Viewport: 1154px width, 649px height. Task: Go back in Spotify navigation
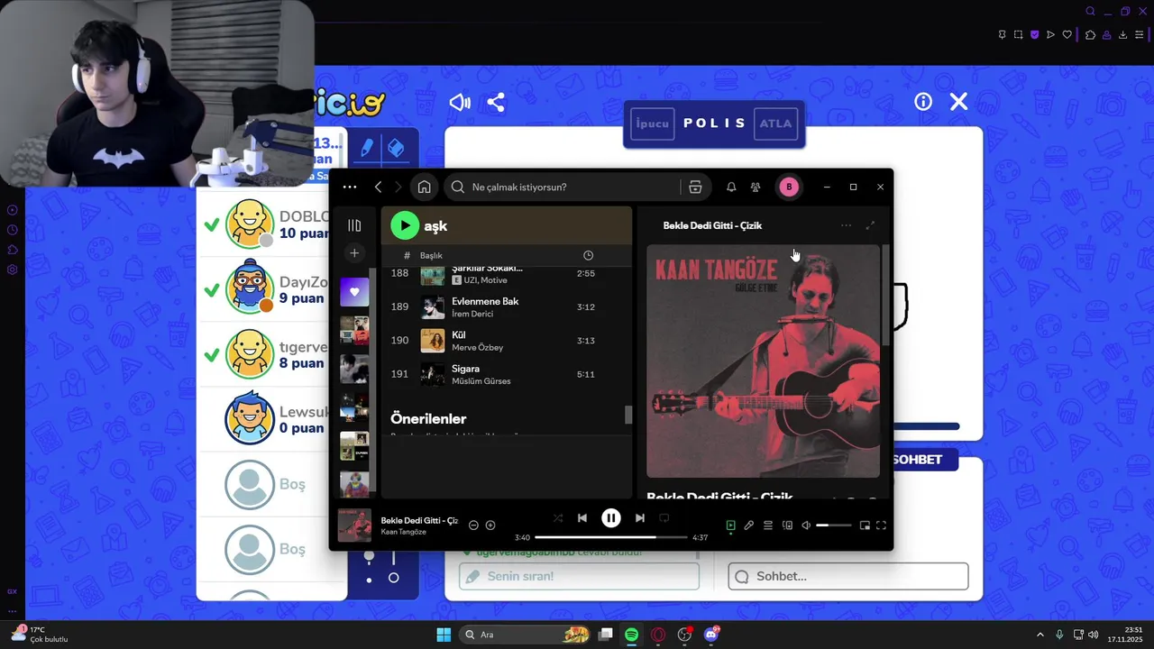coord(378,187)
